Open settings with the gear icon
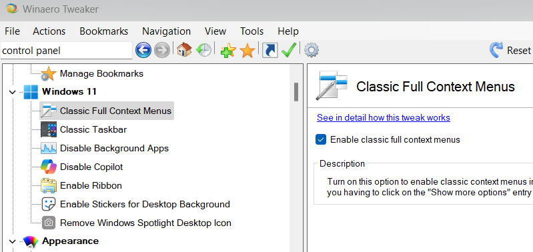Image resolution: width=533 pixels, height=252 pixels. point(312,51)
